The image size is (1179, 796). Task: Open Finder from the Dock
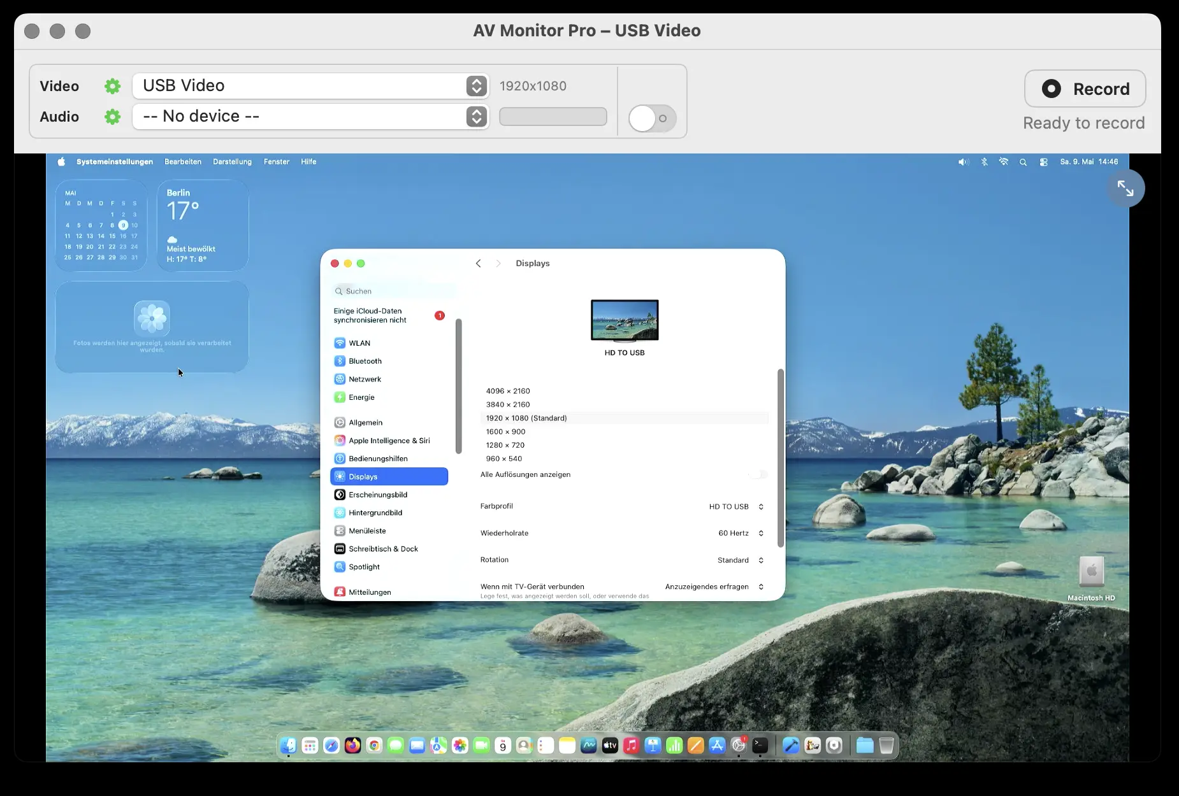click(289, 745)
